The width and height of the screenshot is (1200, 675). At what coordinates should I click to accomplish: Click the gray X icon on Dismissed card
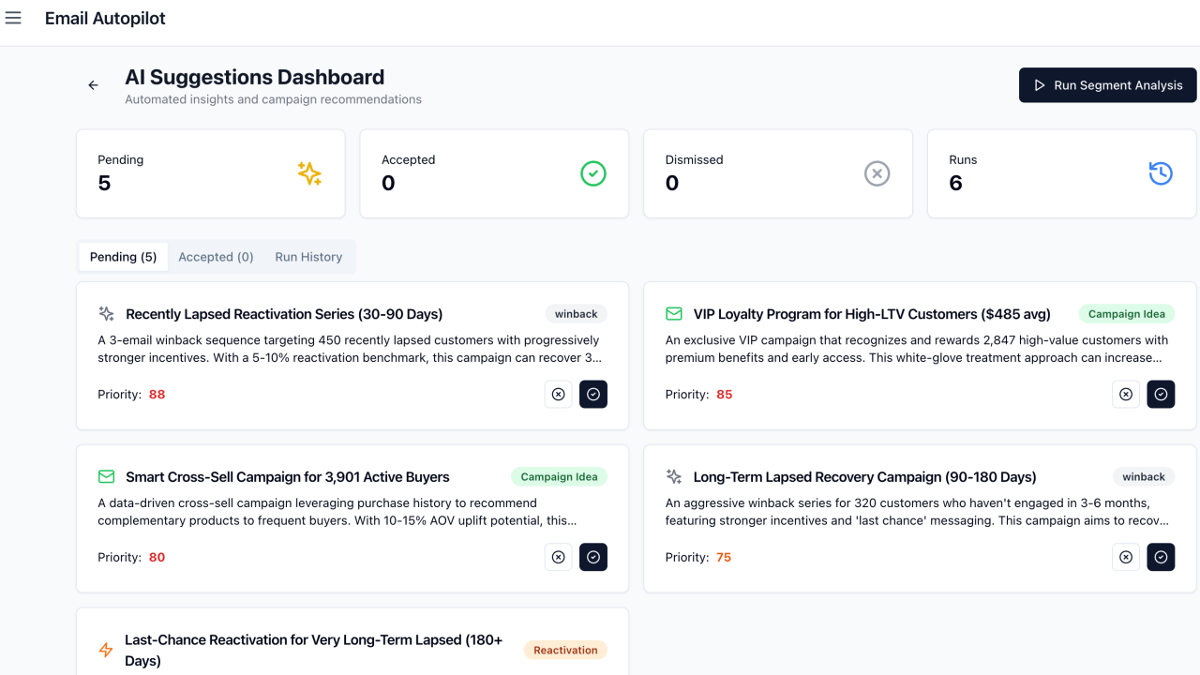[877, 173]
